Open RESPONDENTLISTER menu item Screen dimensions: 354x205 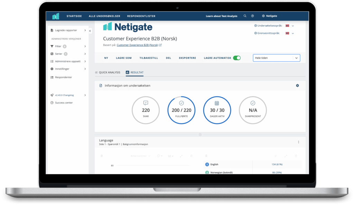pyautogui.click(x=141, y=16)
